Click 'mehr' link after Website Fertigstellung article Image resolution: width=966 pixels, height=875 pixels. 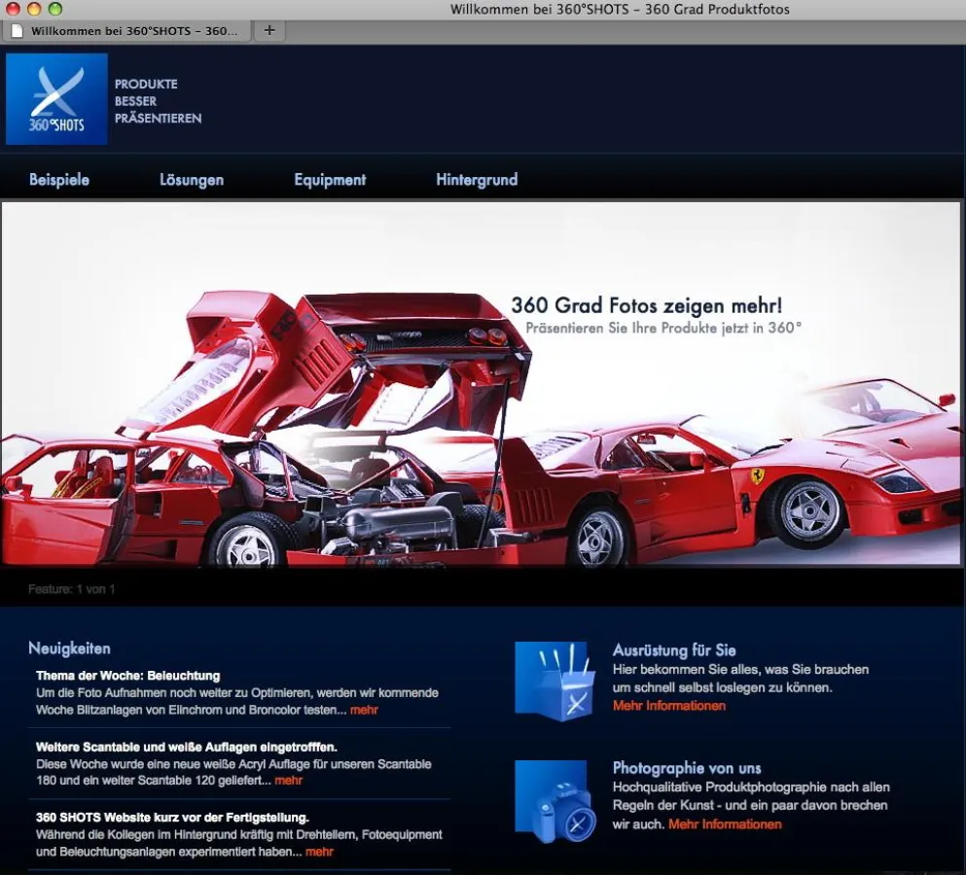319,852
